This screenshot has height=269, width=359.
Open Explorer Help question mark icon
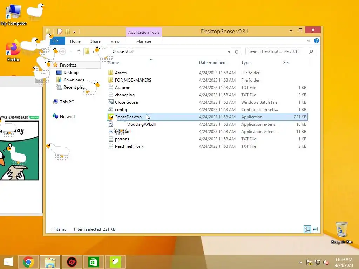(x=317, y=41)
